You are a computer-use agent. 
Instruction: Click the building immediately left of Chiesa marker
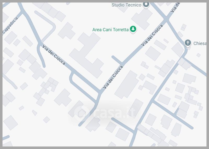click(178, 49)
